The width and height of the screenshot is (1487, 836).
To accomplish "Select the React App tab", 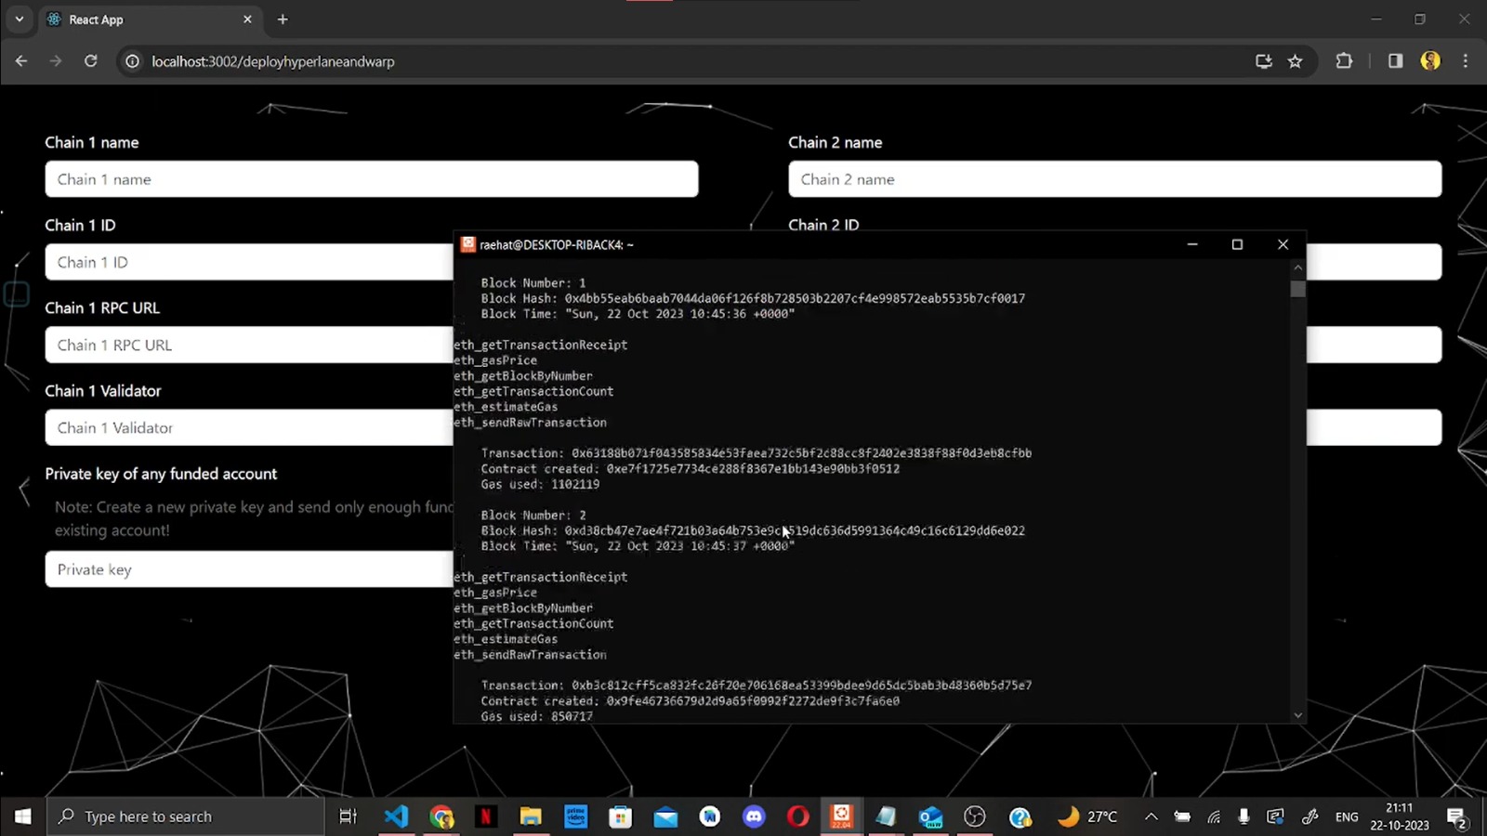I will pos(150,20).
